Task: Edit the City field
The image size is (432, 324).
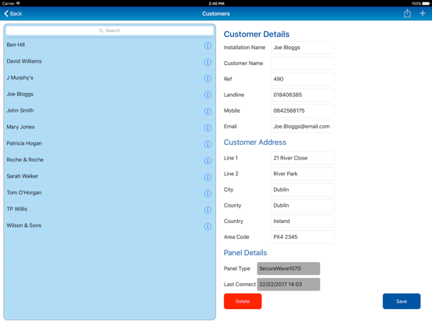Action: tap(303, 189)
